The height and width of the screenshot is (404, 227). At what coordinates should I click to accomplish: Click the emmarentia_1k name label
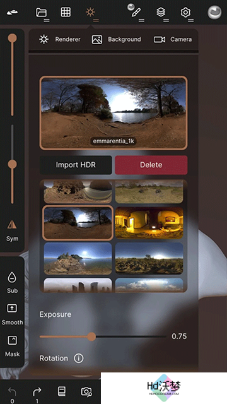113,141
